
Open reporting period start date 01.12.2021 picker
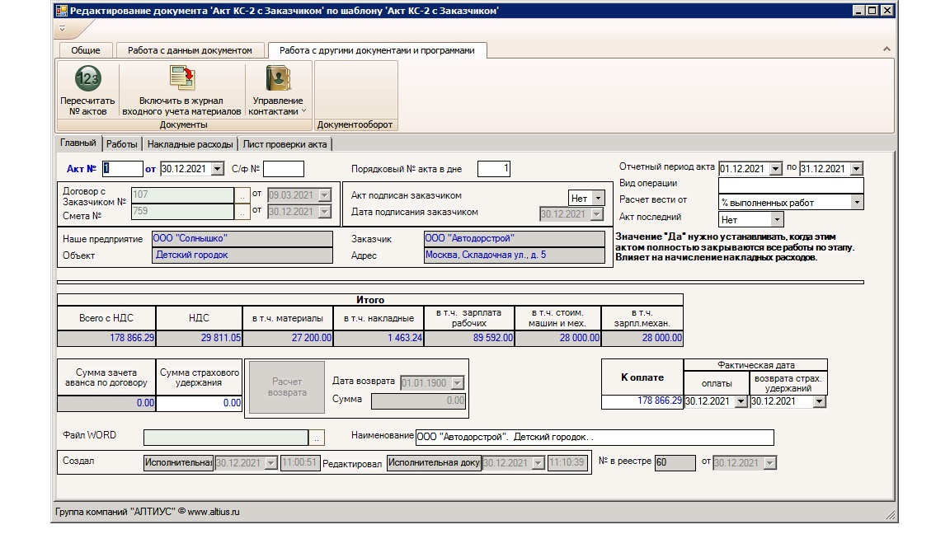(x=775, y=168)
